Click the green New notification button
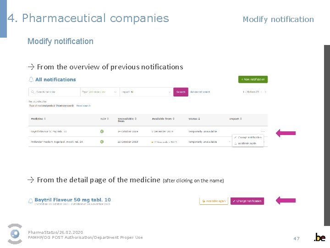The width and height of the screenshot is (330, 248). [253, 79]
